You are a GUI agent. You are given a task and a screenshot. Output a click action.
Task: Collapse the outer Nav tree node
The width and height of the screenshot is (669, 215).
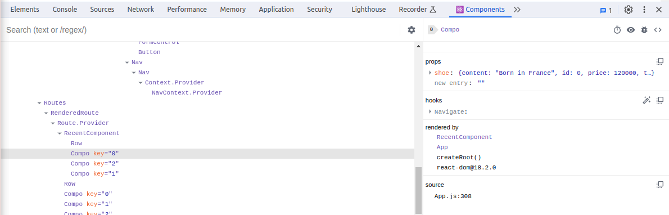127,62
